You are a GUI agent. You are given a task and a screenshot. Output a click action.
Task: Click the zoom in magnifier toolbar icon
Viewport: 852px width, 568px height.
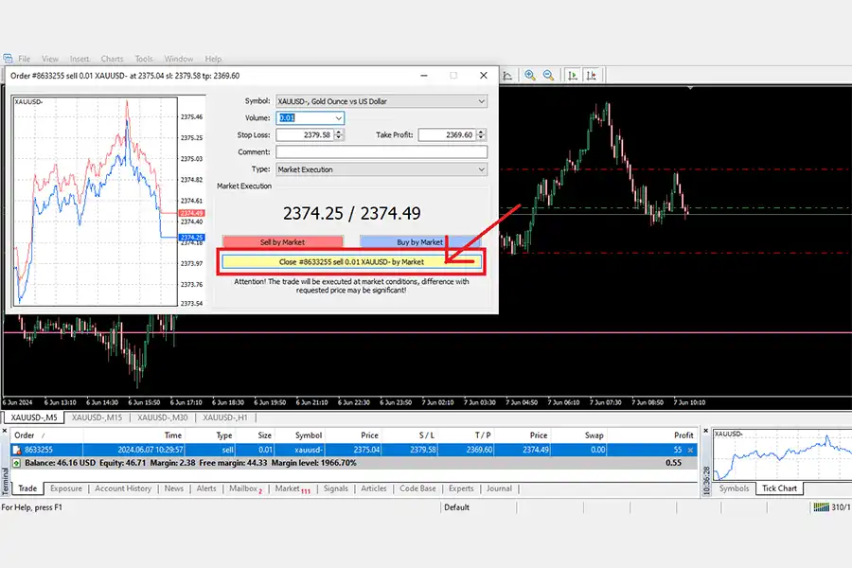click(x=530, y=76)
